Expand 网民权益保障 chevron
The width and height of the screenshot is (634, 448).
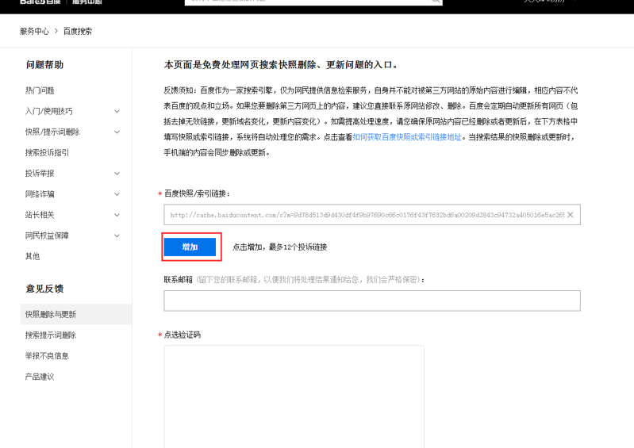(x=117, y=235)
